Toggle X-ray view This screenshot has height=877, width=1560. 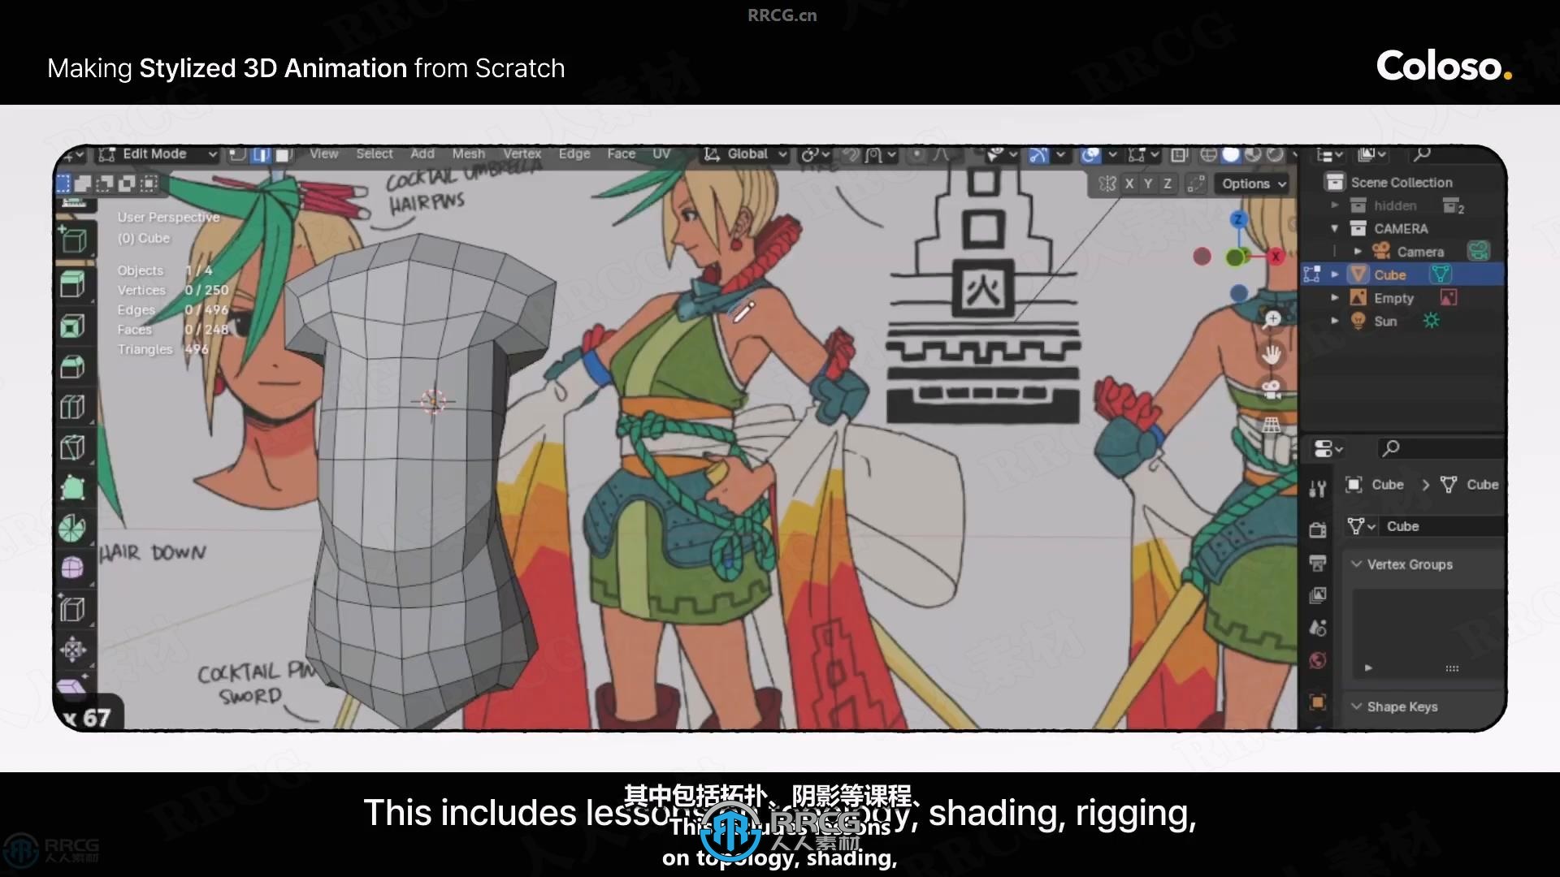(1180, 154)
